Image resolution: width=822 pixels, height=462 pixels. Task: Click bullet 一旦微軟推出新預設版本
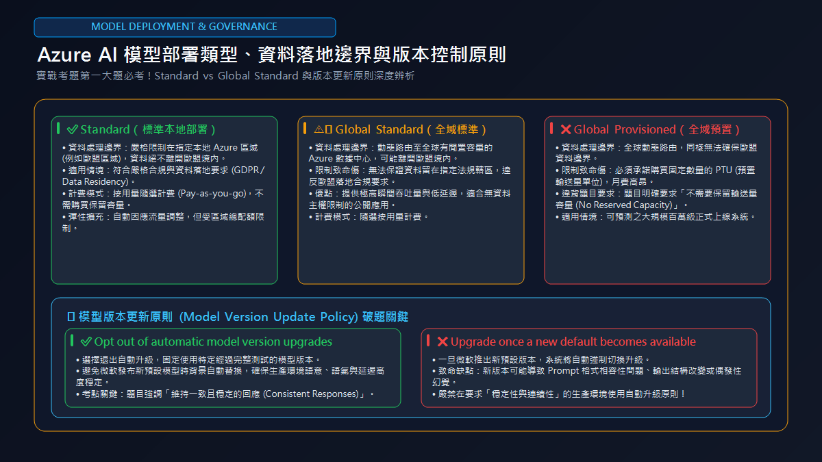[x=541, y=359]
